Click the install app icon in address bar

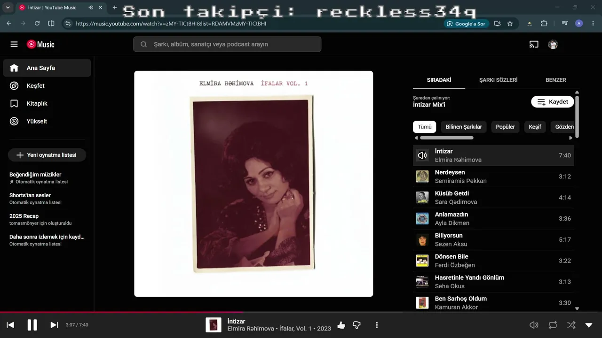click(497, 23)
